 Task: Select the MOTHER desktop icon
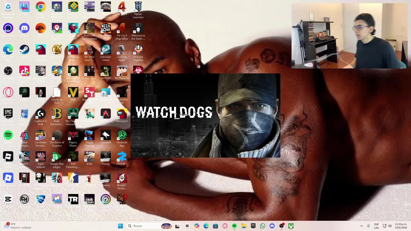(106, 71)
